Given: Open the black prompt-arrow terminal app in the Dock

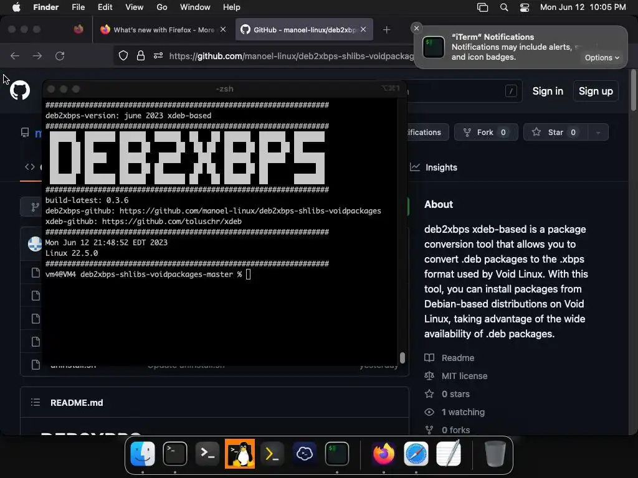Looking at the screenshot, I should click(x=207, y=453).
